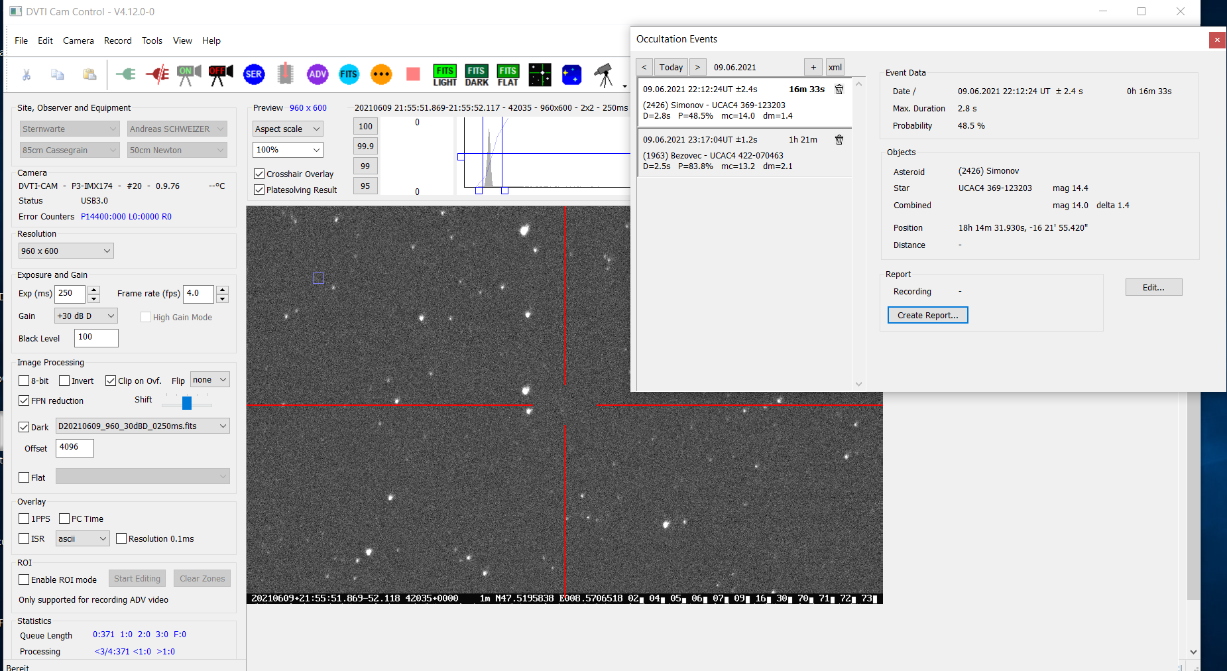The width and height of the screenshot is (1227, 671).
Task: Click the purple ADV recording icon
Action: 318,74
